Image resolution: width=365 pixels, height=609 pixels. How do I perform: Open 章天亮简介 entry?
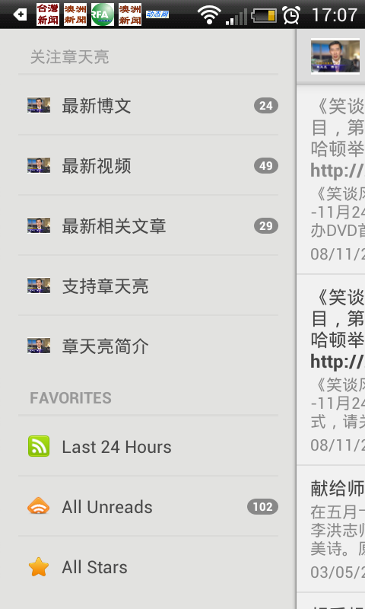point(148,346)
